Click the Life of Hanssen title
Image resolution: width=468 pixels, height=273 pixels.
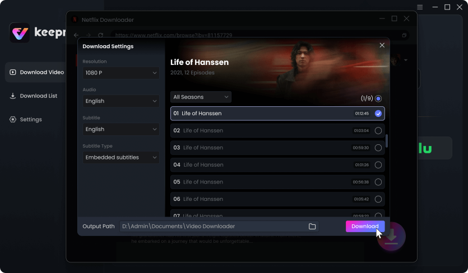(x=200, y=62)
